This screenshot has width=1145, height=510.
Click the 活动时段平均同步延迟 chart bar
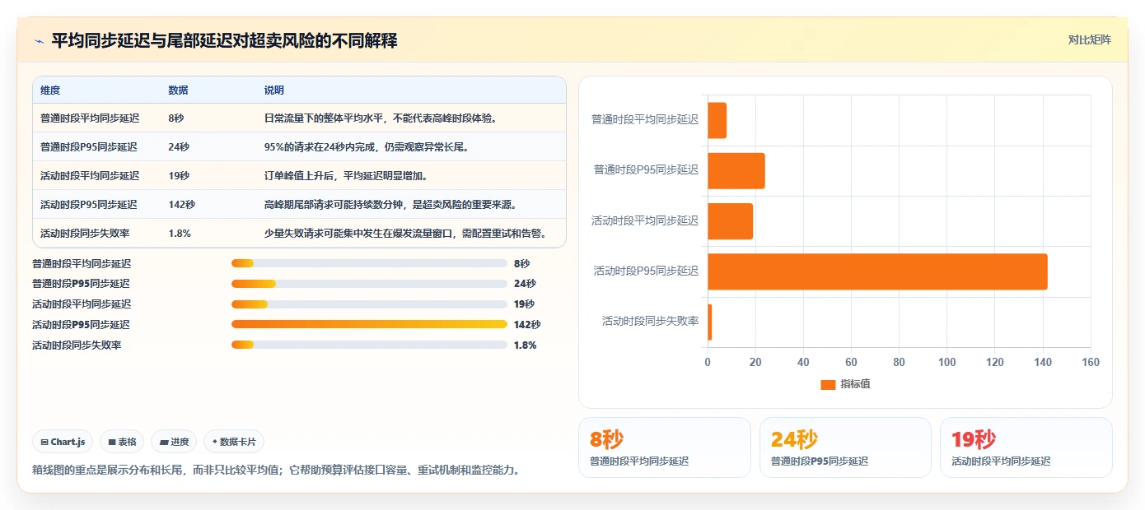pos(730,221)
